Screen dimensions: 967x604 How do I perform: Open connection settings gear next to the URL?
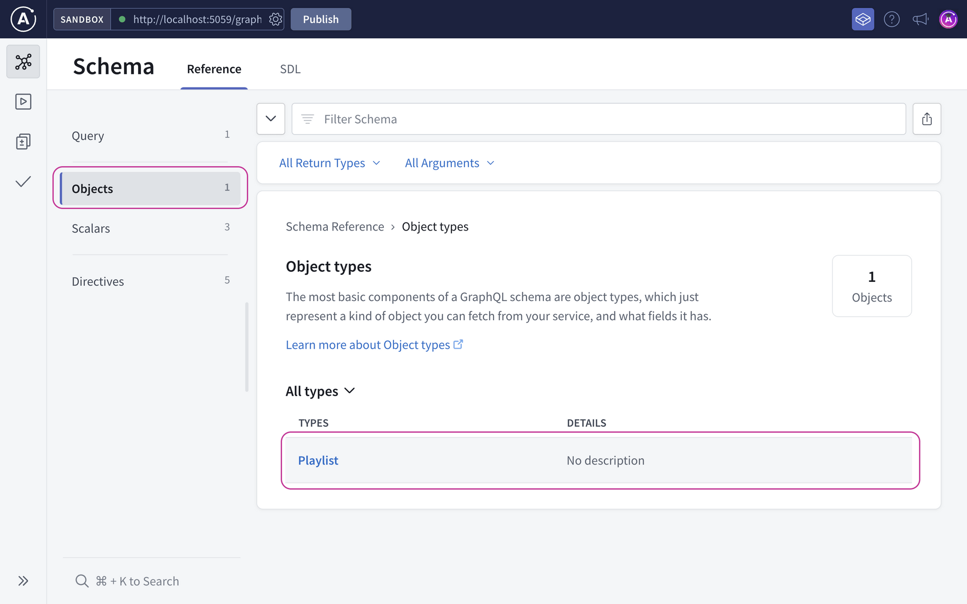coord(275,19)
